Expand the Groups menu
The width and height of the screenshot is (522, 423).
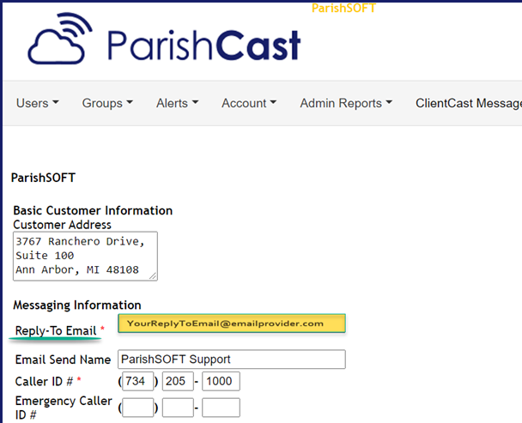pos(107,103)
